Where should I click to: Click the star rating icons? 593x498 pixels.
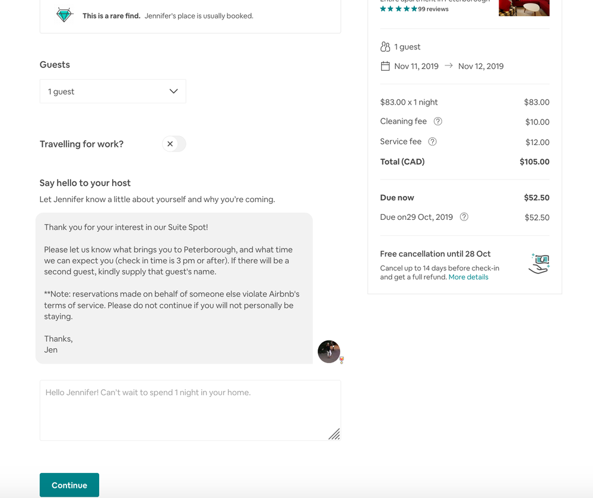(398, 9)
